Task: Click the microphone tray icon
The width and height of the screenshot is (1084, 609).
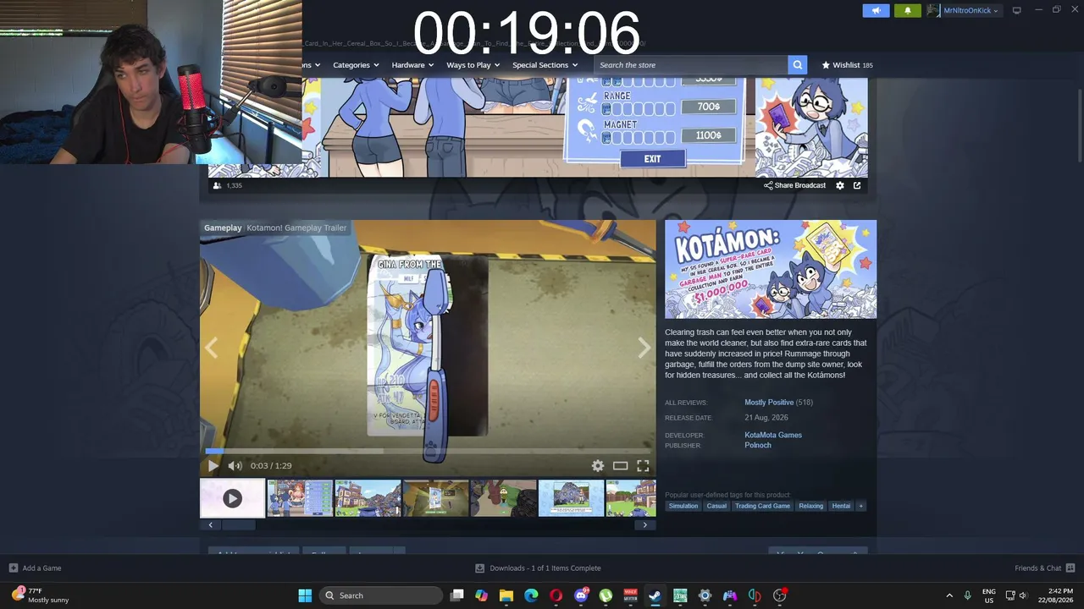Action: [967, 595]
